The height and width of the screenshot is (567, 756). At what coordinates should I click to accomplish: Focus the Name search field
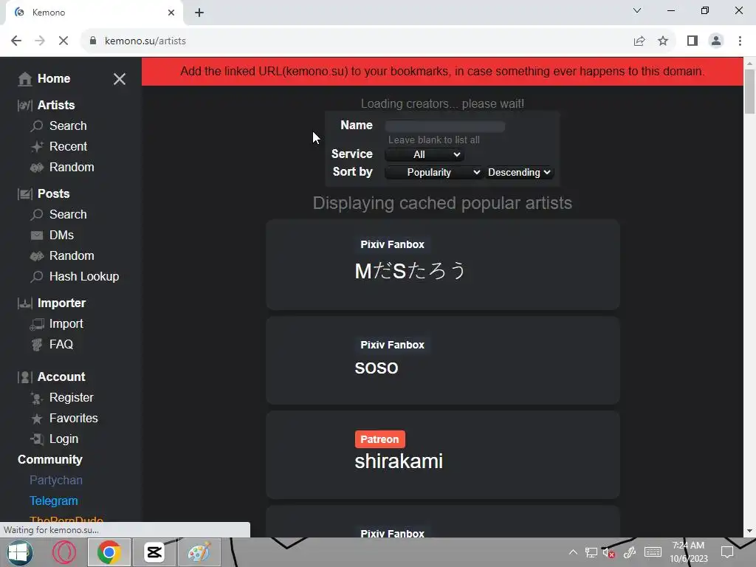click(x=445, y=126)
